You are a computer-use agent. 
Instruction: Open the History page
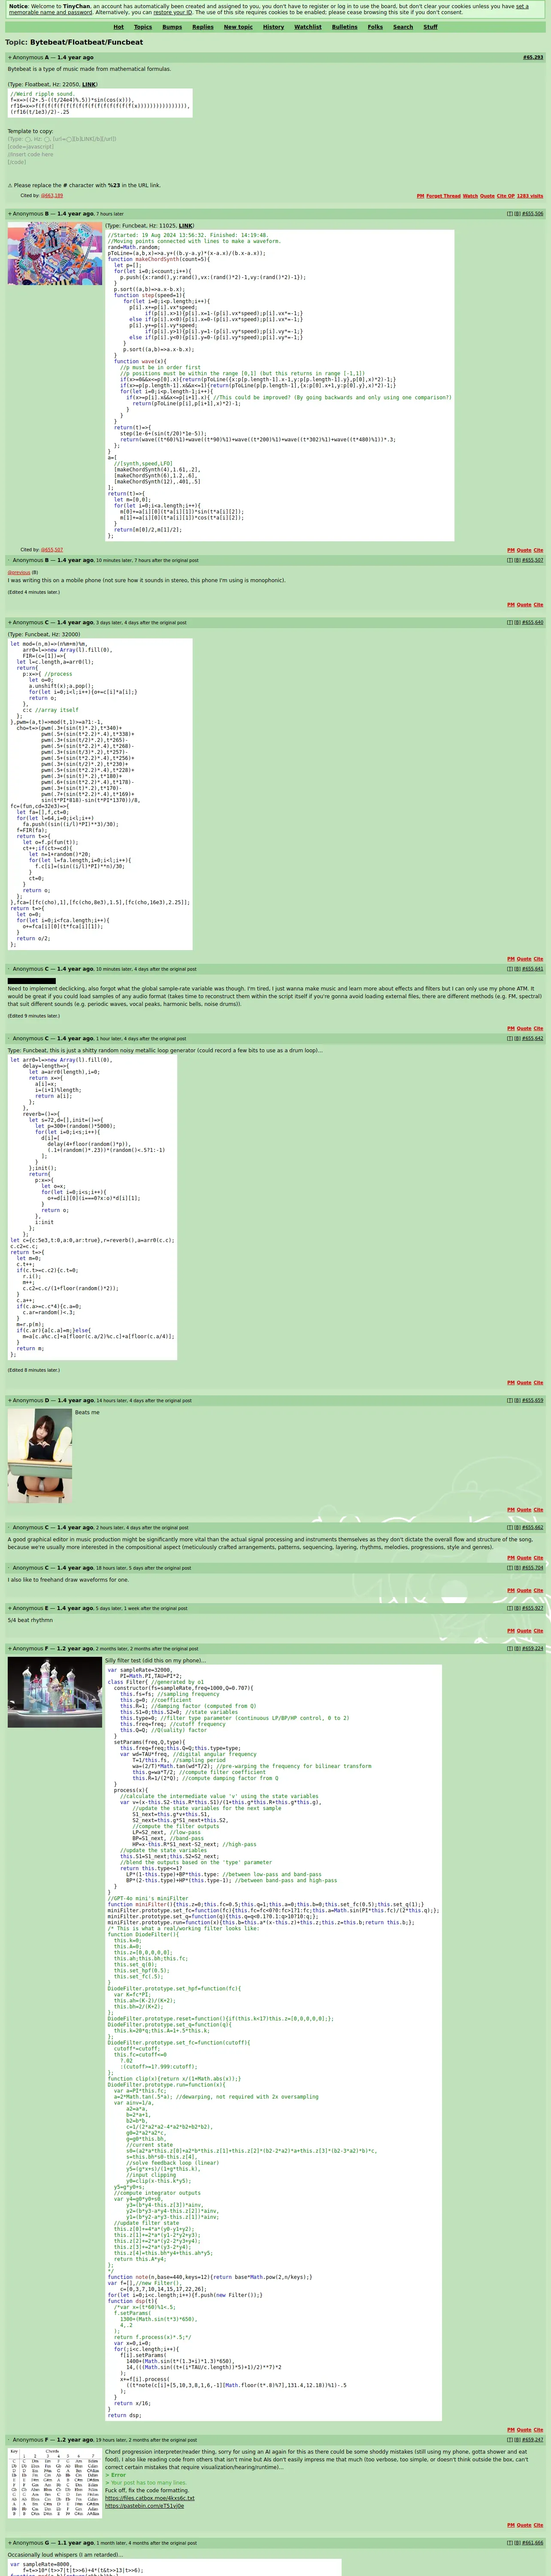pyautogui.click(x=273, y=27)
